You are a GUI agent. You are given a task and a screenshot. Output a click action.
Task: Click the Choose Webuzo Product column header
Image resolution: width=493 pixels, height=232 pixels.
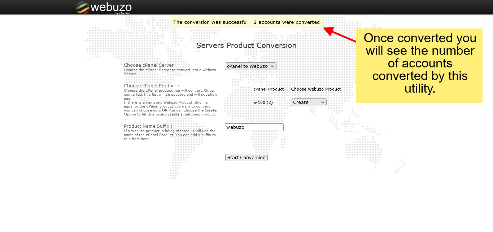316,89
